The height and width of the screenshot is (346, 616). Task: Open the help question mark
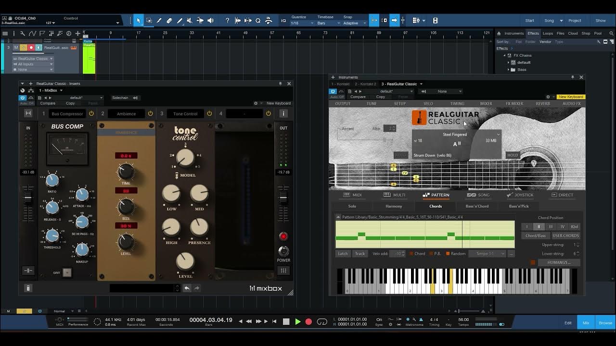(x=227, y=21)
